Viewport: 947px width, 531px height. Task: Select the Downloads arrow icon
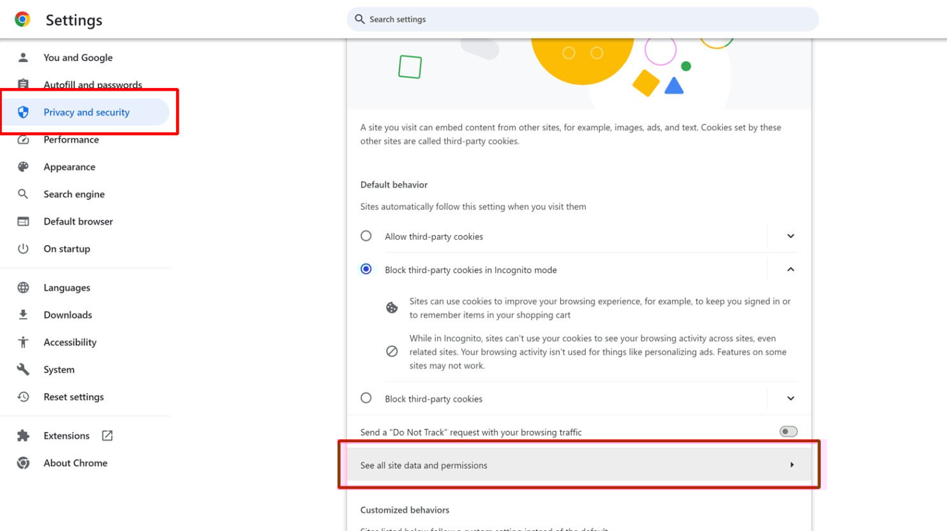coord(23,315)
